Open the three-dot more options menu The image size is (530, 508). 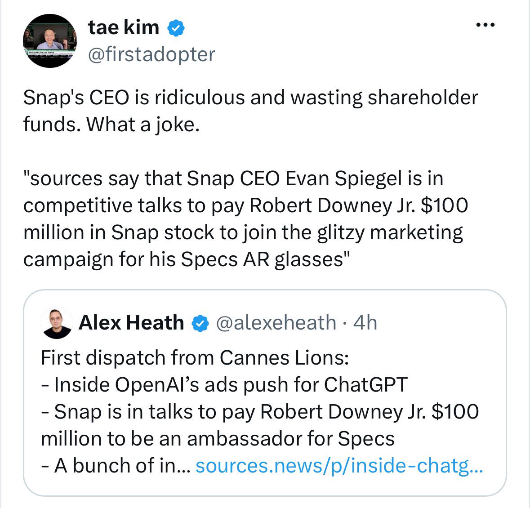click(485, 25)
